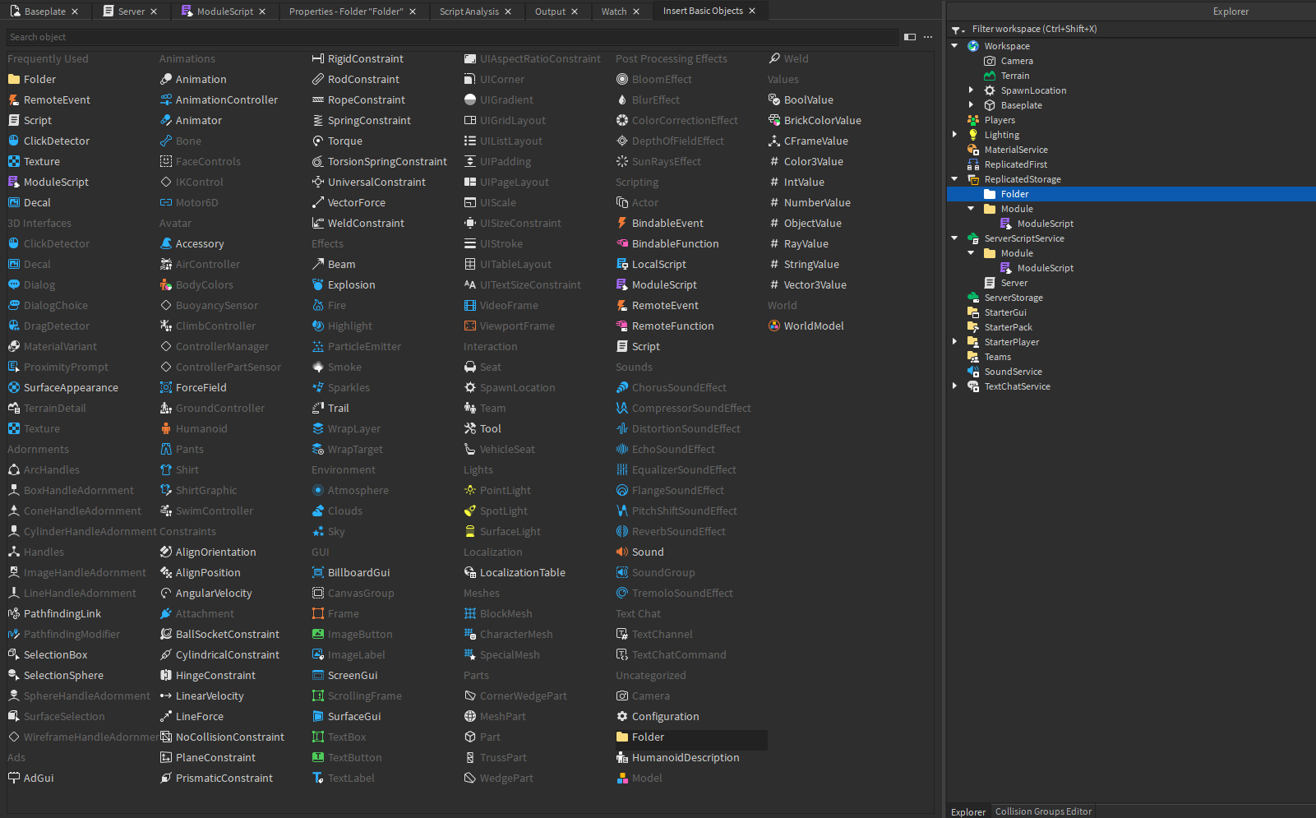Click the Accessory icon
The height and width of the screenshot is (818, 1316).
click(x=166, y=244)
